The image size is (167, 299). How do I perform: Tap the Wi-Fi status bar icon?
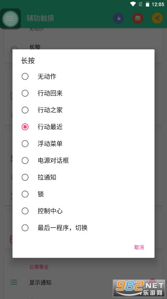pos(133,4)
